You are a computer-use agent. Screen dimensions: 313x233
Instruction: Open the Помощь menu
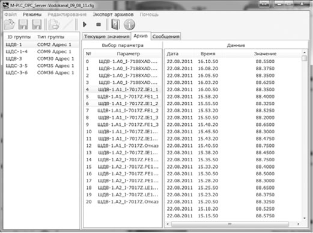tap(149, 14)
